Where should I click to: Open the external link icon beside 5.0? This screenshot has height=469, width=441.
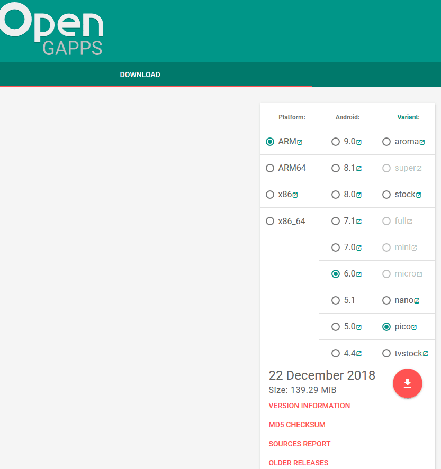(x=358, y=327)
